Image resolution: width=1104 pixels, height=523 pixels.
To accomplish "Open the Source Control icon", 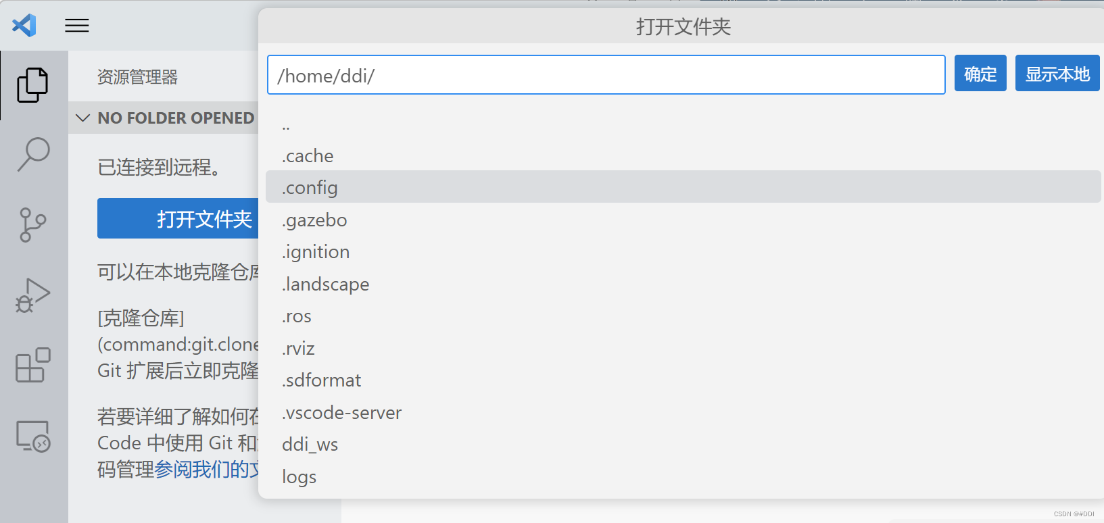I will pos(34,225).
